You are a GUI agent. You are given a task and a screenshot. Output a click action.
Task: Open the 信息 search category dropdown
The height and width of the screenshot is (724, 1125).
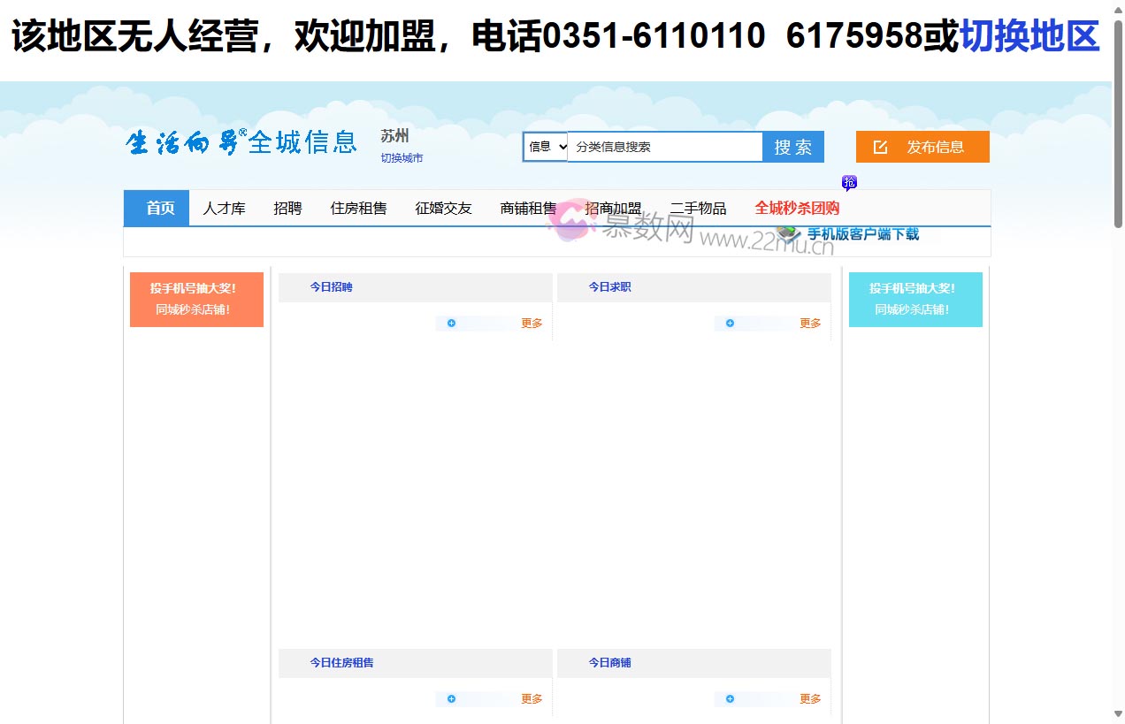545,147
